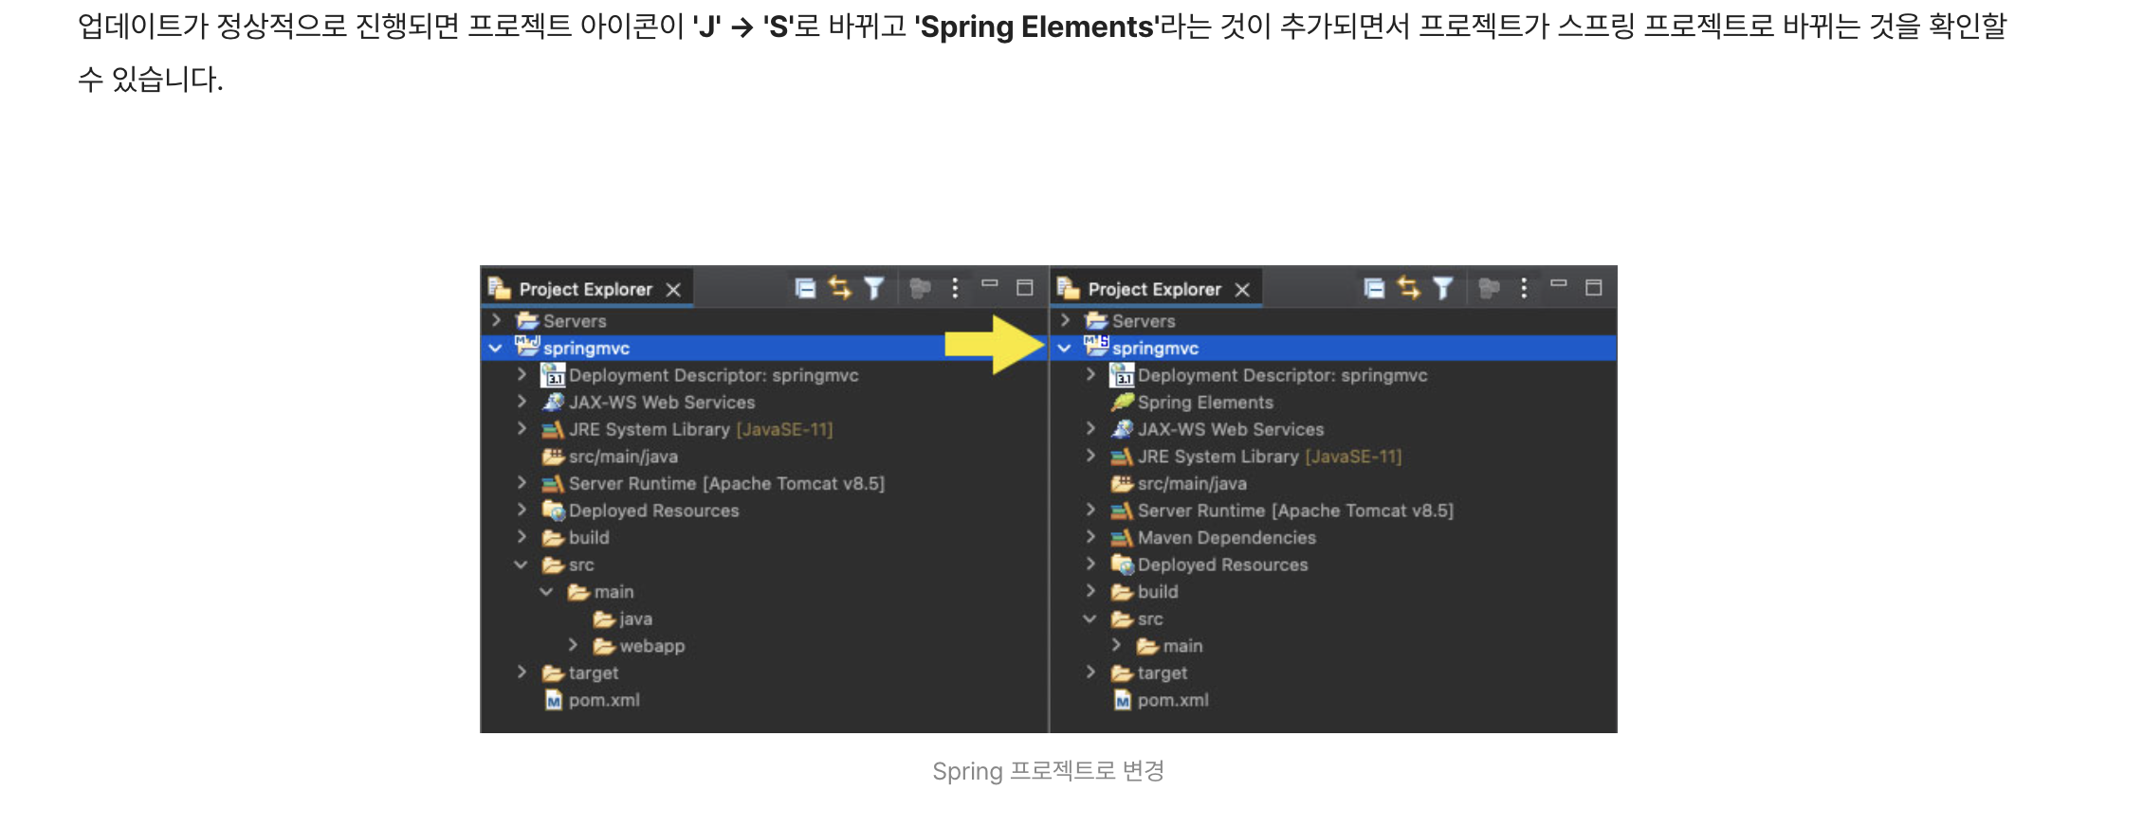Click Deployed Resources icon in left panel

click(x=554, y=511)
